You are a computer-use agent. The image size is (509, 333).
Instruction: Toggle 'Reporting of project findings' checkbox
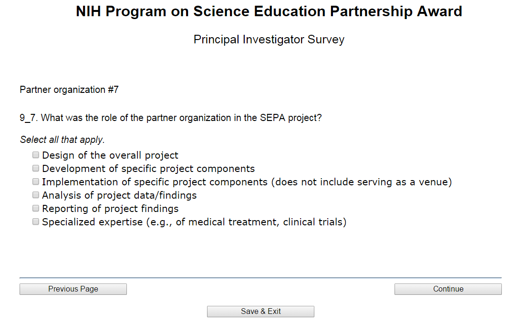pyautogui.click(x=36, y=208)
